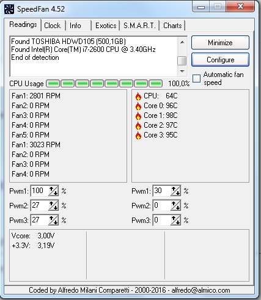261x300 pixels.
Task: Open the S.M.A.R.T. tab
Action: click(139, 26)
